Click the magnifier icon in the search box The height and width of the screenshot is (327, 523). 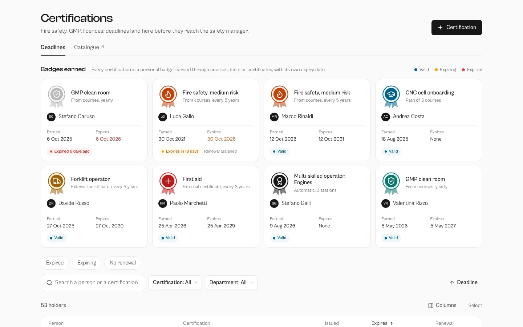tap(49, 283)
